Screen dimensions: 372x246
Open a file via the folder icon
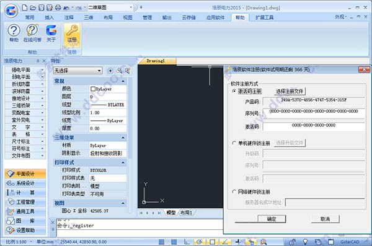(33, 8)
